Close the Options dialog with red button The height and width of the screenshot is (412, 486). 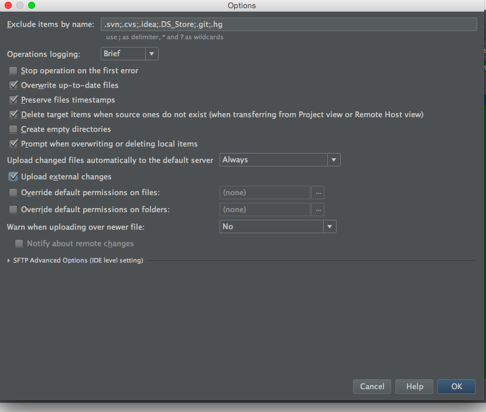[8, 5]
